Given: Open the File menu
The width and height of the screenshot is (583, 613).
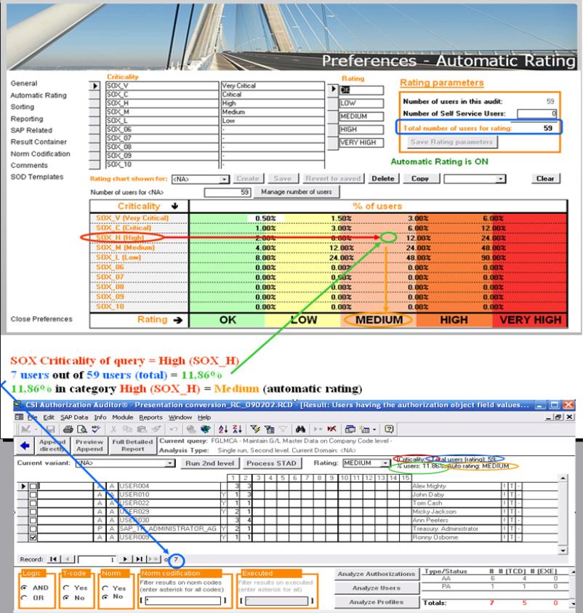Looking at the screenshot, I should (33, 417).
